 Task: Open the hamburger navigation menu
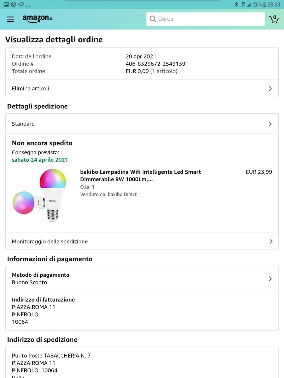(10, 19)
